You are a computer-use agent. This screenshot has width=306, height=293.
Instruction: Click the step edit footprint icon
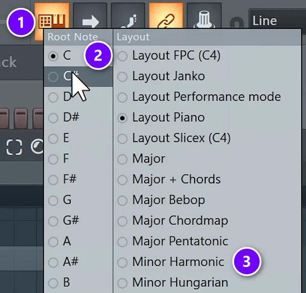click(128, 16)
